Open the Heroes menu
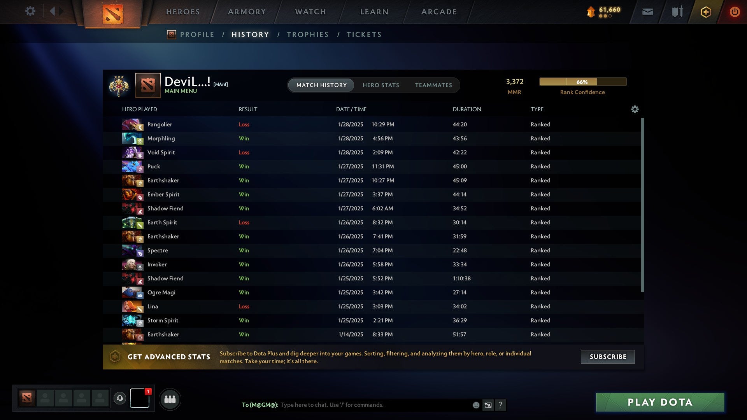Screen dimensions: 747x420 coord(183,12)
